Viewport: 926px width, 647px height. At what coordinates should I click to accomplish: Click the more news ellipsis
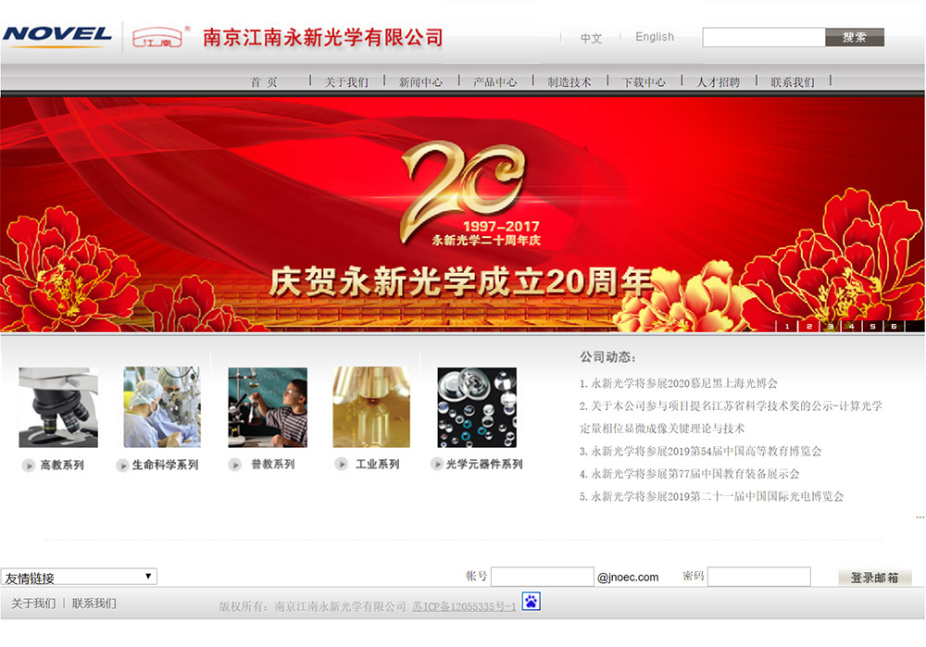[920, 517]
